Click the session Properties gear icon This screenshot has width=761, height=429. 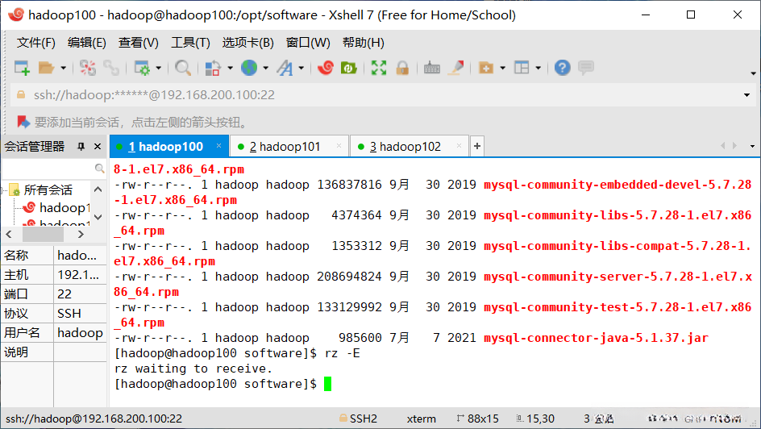142,68
